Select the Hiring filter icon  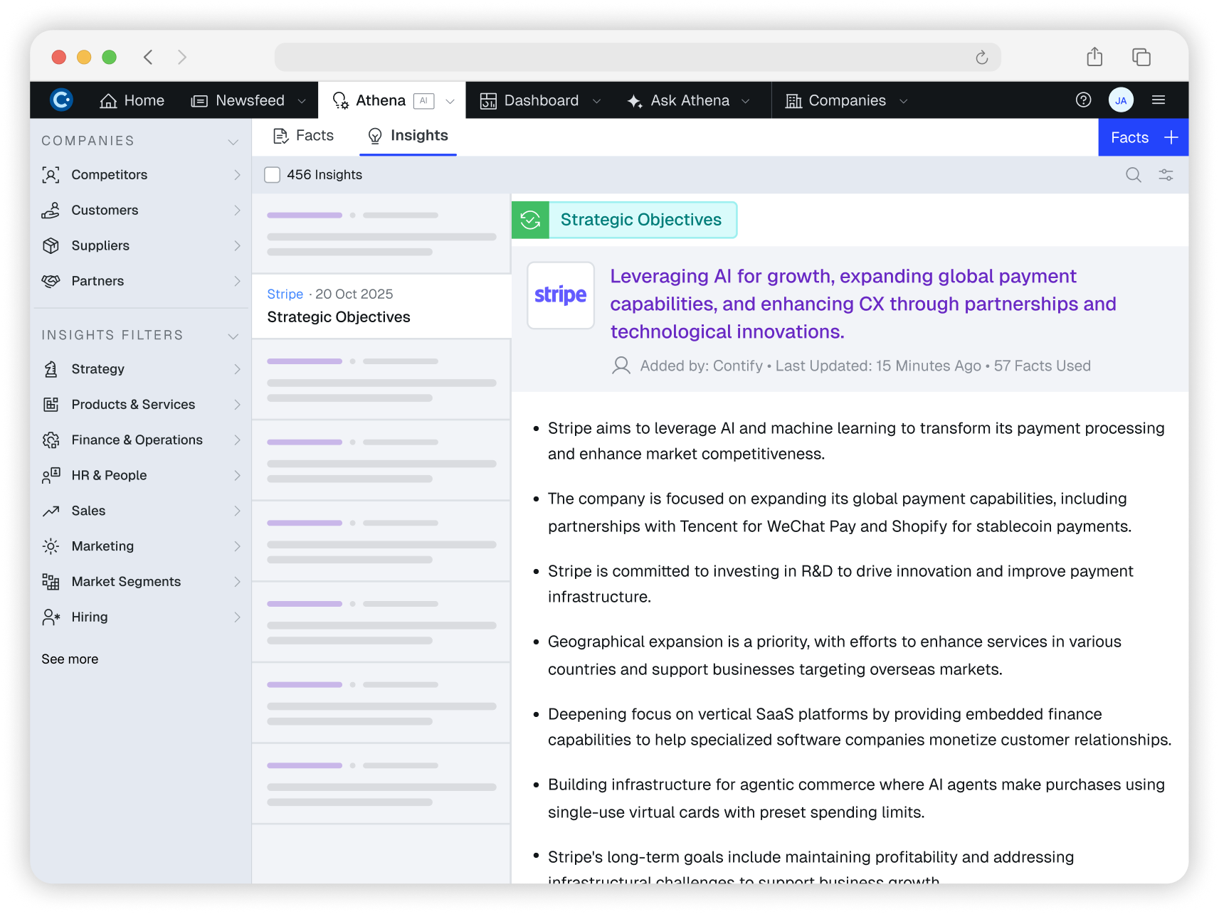[51, 617]
